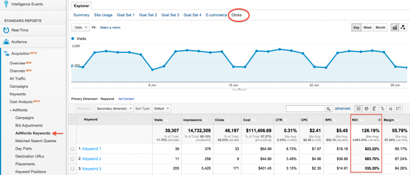The height and width of the screenshot is (175, 410).
Task: Select the comparison view icon
Action: 382,109
